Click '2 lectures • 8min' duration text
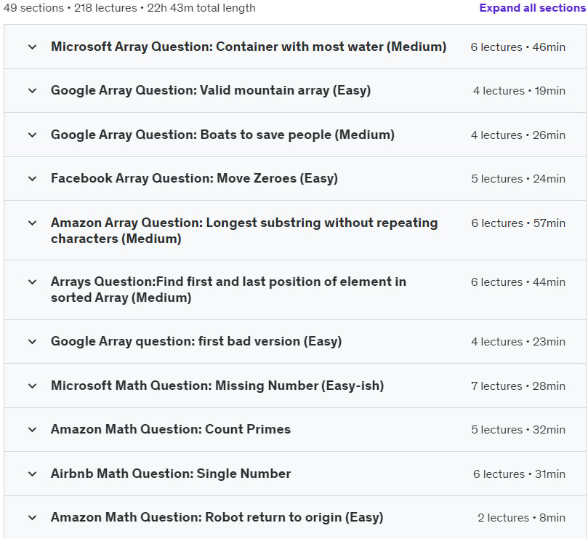Screen dimensions: 588x539 click(521, 518)
